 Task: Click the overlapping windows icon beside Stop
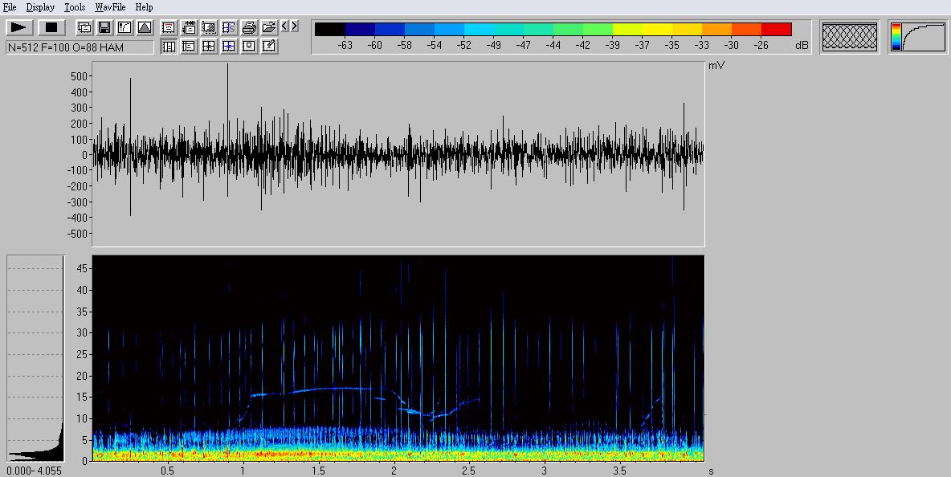(84, 27)
